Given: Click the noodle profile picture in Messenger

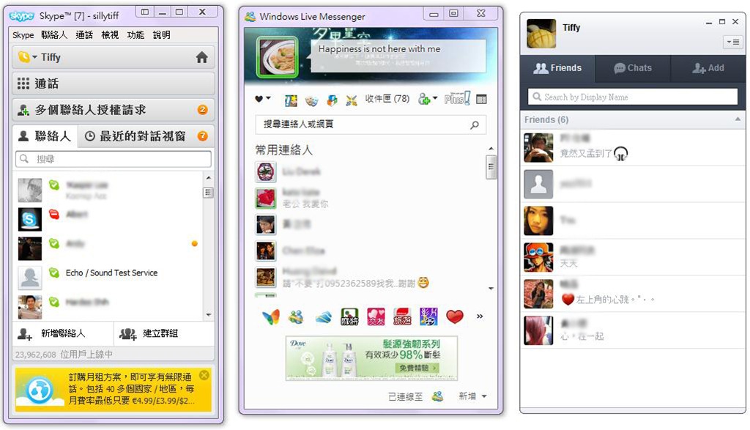Looking at the screenshot, I should (277, 57).
